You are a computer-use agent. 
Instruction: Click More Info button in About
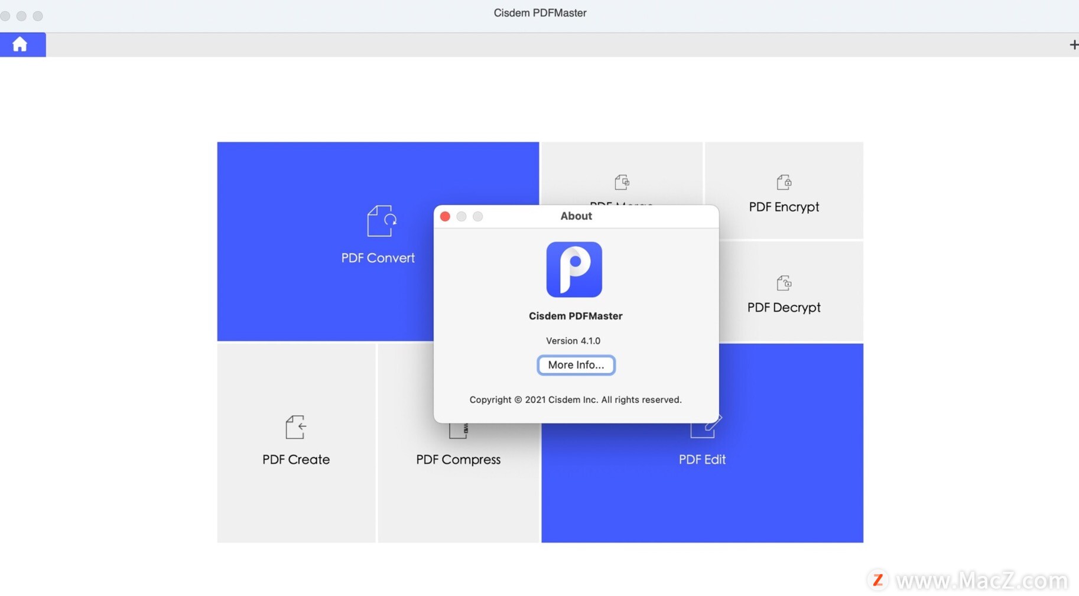pos(576,365)
